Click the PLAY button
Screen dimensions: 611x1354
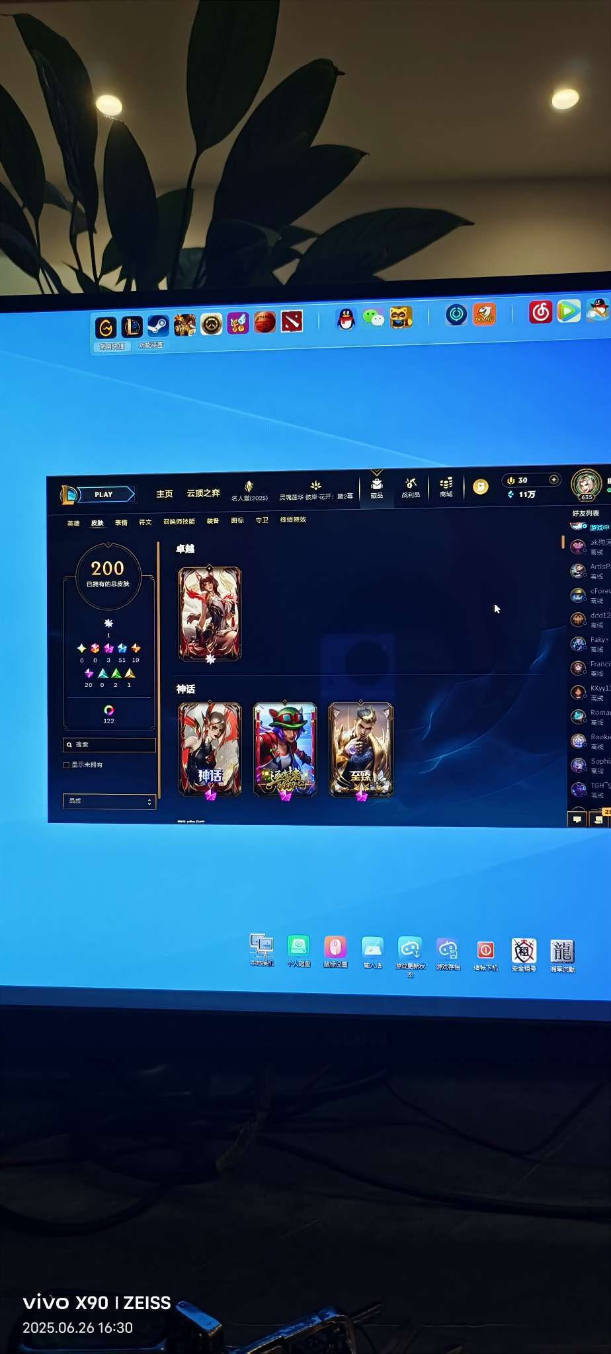coord(106,495)
